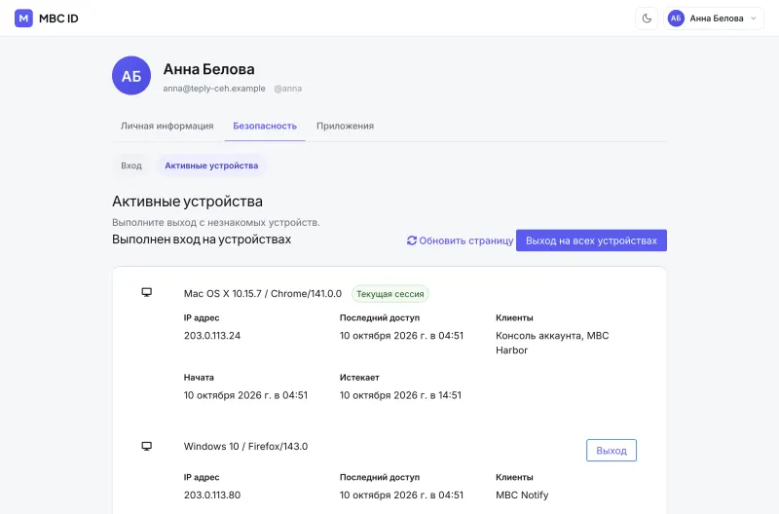Click the Активные устройства heading
The image size is (779, 514).
tap(187, 202)
